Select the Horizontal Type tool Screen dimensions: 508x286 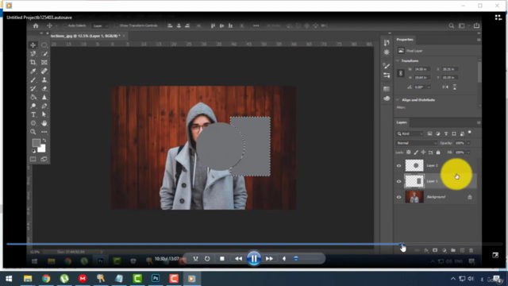[33, 114]
